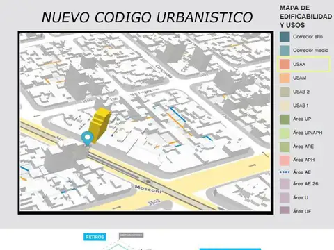Click the Área UP/APH swatch
Image resolution: width=334 pixels, height=250 pixels.
(x=285, y=133)
